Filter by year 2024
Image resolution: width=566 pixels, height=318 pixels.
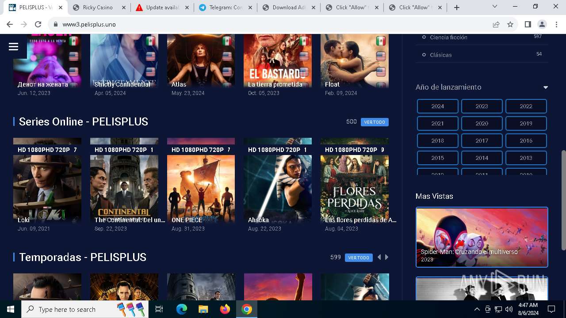[438, 106]
